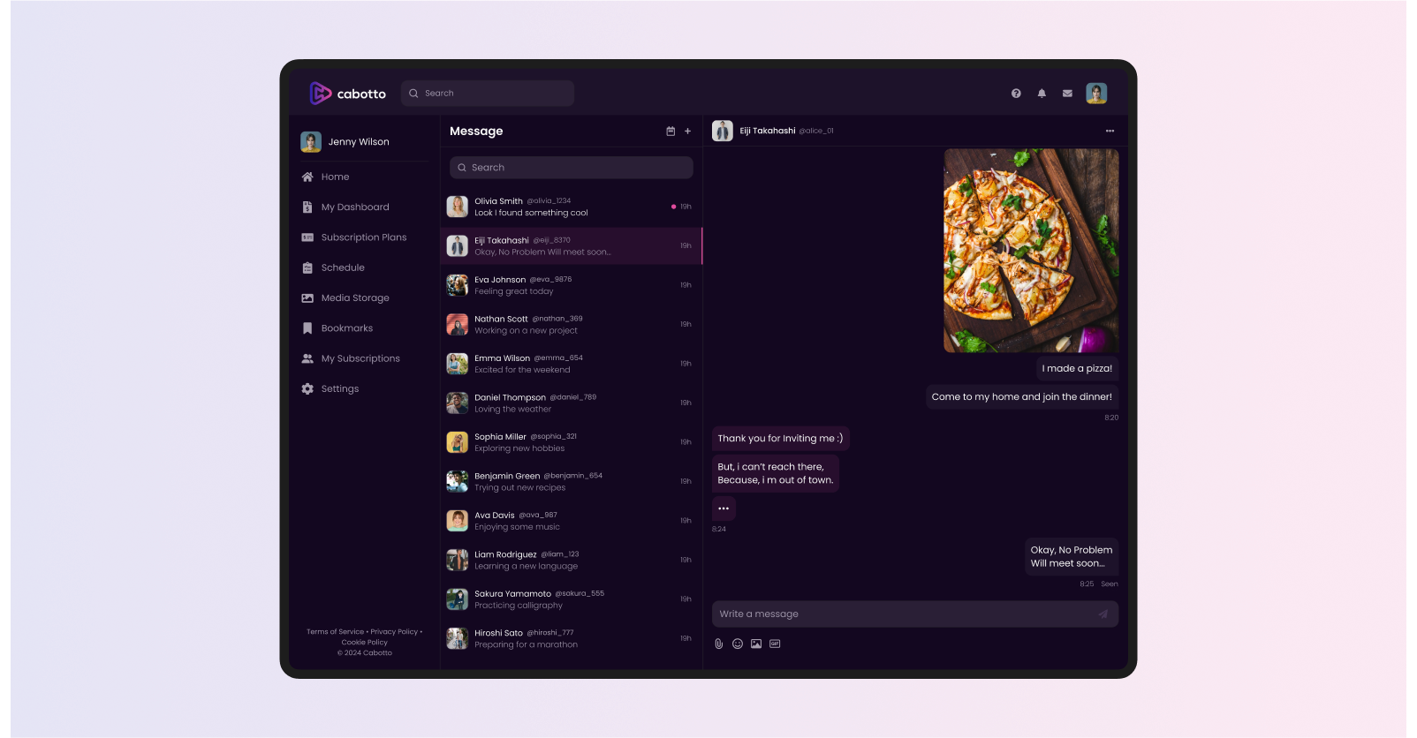The height and width of the screenshot is (738, 1417).
Task: Select Media Storage in sidebar
Action: click(354, 298)
